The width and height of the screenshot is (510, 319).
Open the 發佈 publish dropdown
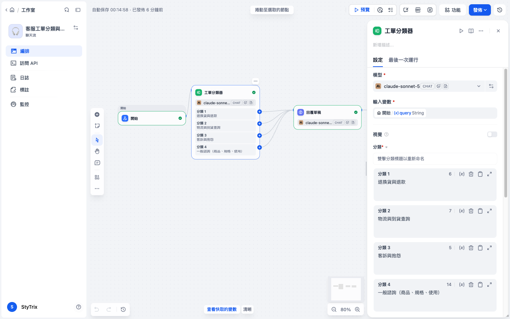480,10
